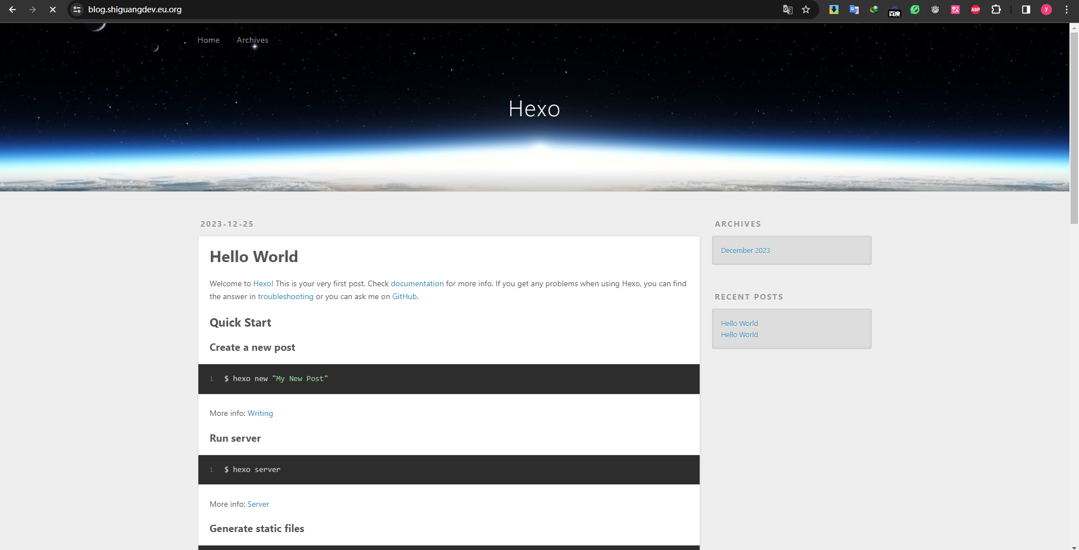Click the hexo server code line

tap(252, 470)
